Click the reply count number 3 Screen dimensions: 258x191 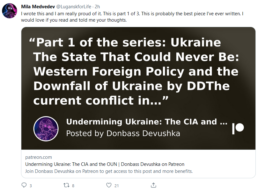coord(31,186)
